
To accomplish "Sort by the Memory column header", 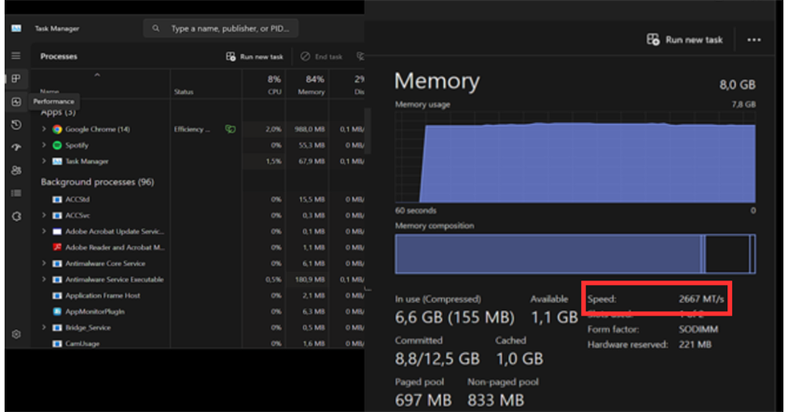I will point(311,92).
